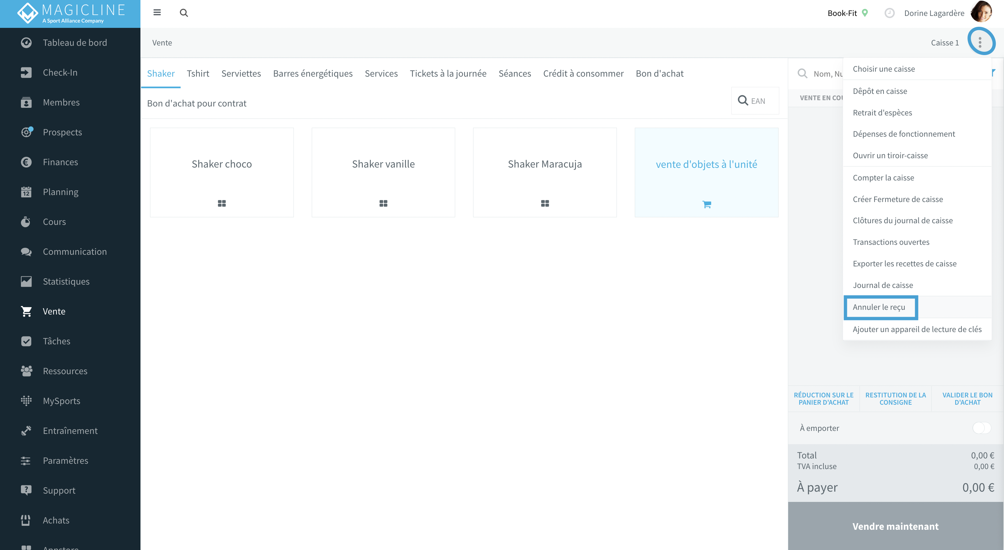Open the Tâches checkmark icon
1004x550 pixels.
point(26,341)
